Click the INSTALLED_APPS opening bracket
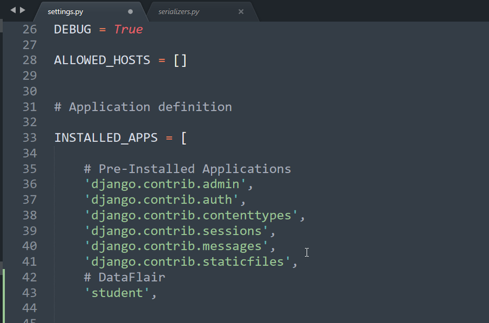 pyautogui.click(x=184, y=138)
